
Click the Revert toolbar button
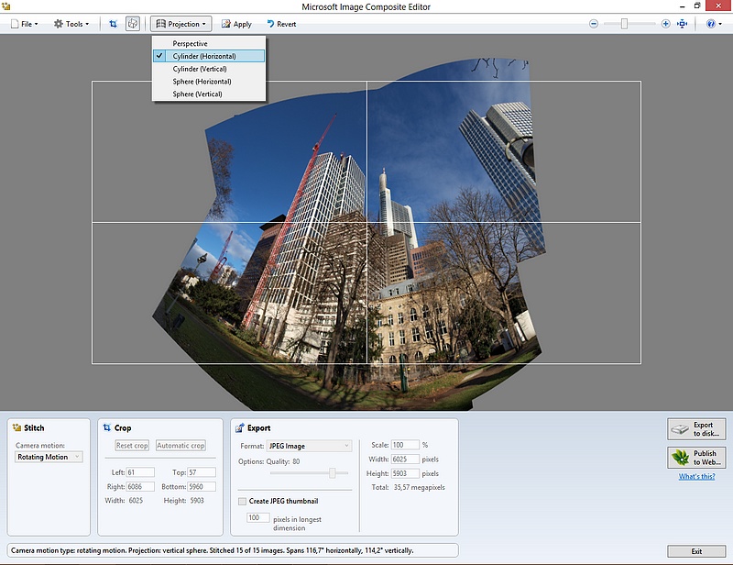pos(281,24)
